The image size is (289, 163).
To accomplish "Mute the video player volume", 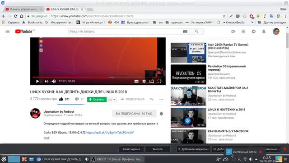I will click(54, 81).
